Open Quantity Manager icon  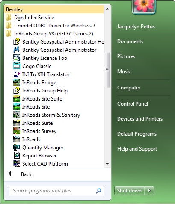[x=17, y=148]
